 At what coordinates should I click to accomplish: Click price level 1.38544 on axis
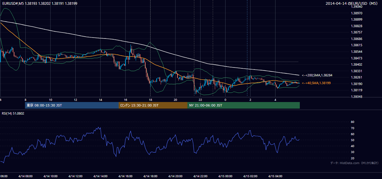(357, 52)
